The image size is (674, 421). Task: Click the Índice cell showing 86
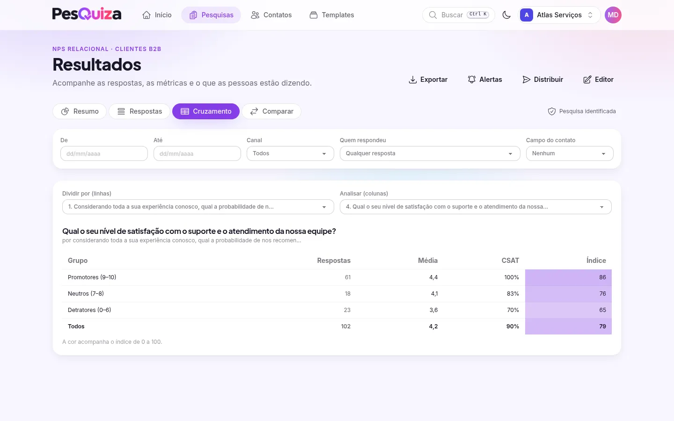coord(568,277)
